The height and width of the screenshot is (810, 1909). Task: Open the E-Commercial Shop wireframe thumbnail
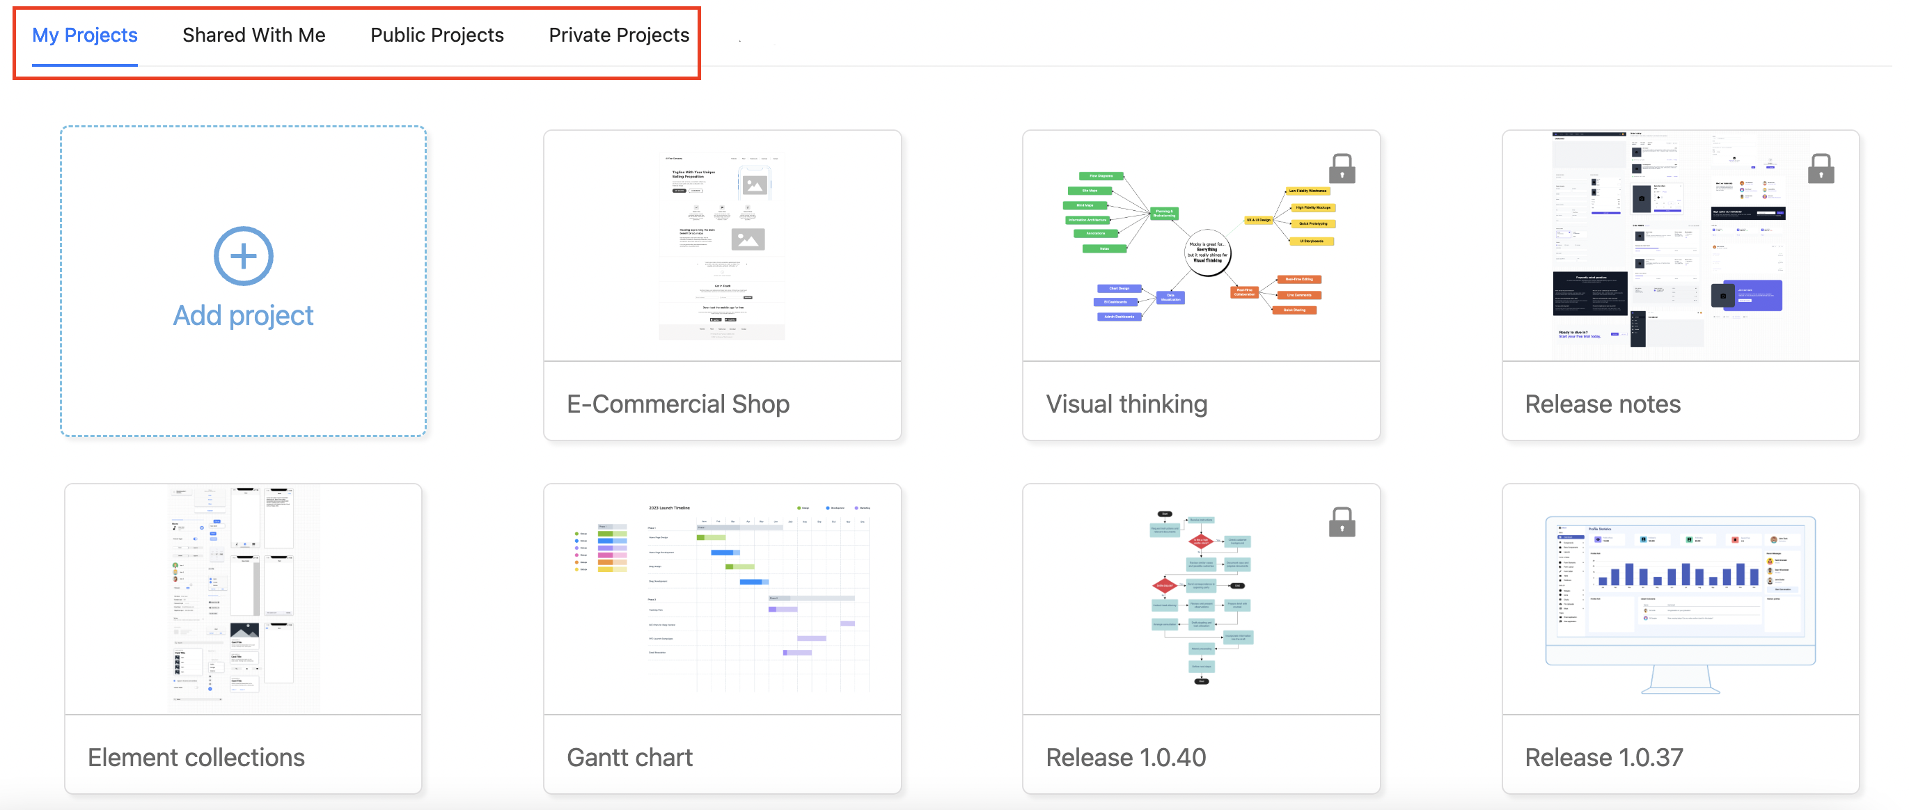pos(722,246)
